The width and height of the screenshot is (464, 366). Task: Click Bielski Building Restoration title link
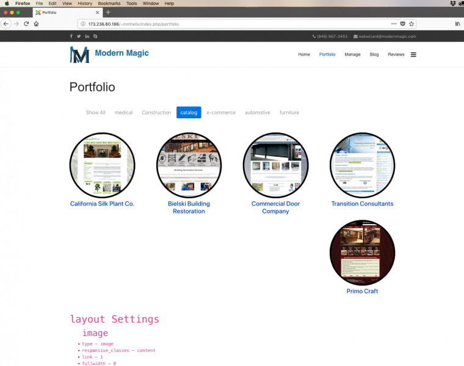[189, 207]
